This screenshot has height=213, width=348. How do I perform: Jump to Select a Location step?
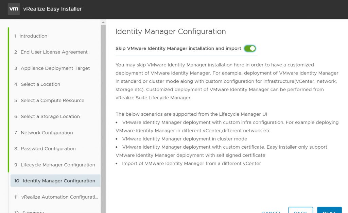click(x=37, y=84)
